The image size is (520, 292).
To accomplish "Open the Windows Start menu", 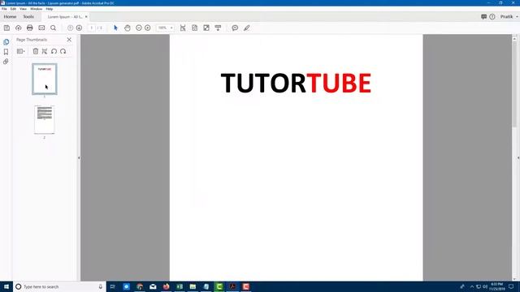I will 6,286.
